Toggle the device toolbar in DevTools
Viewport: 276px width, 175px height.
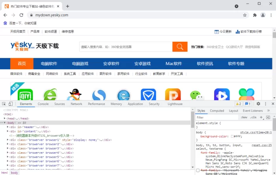11,104
